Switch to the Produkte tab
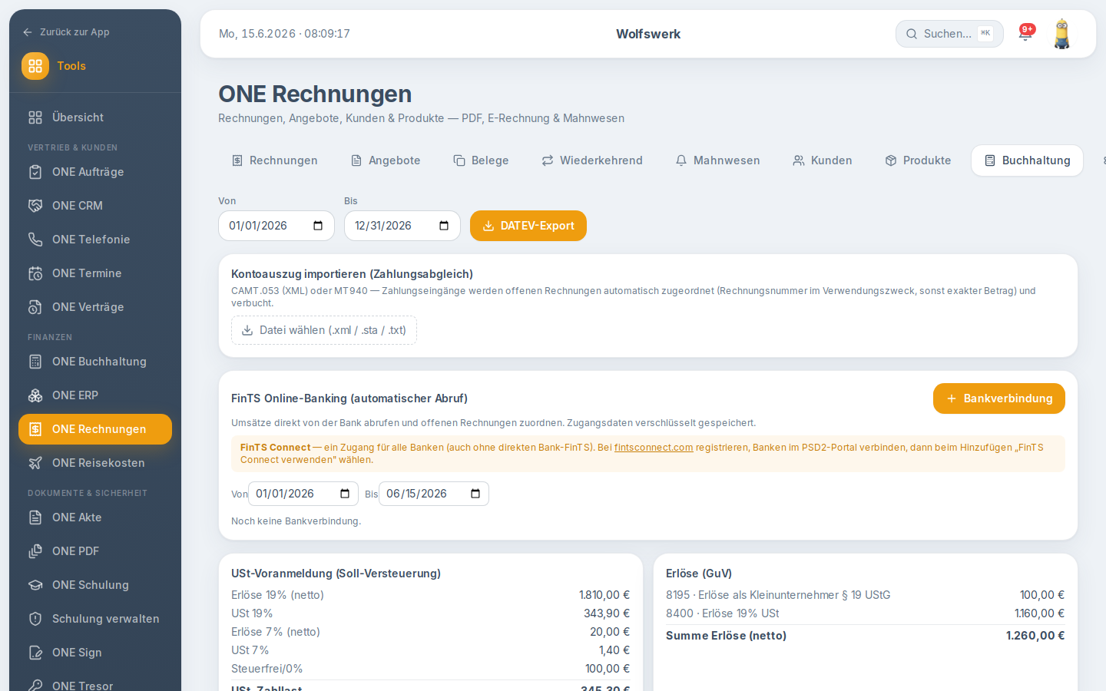The width and height of the screenshot is (1106, 691). coord(918,160)
